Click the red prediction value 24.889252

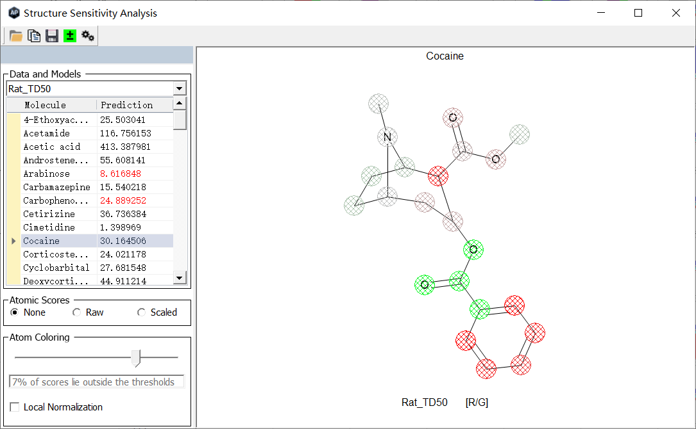[x=123, y=200]
